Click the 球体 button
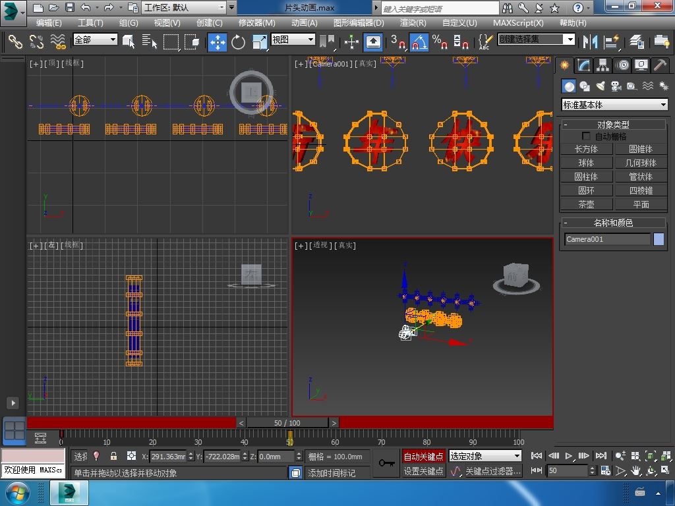The width and height of the screenshot is (675, 506). [x=586, y=163]
